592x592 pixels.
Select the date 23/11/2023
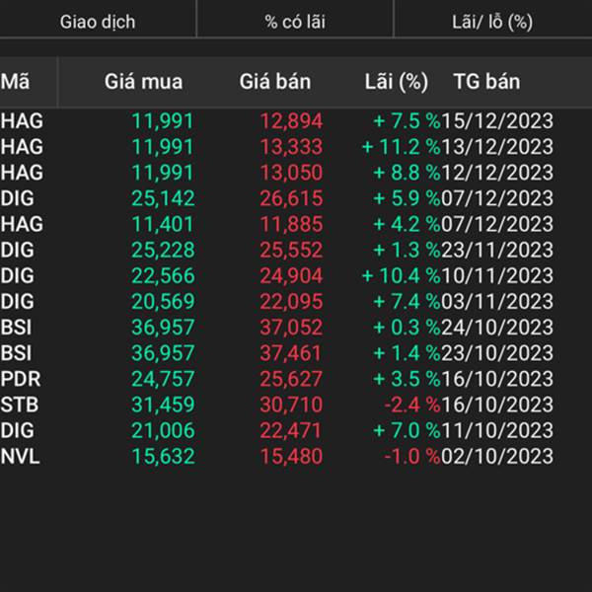(497, 250)
